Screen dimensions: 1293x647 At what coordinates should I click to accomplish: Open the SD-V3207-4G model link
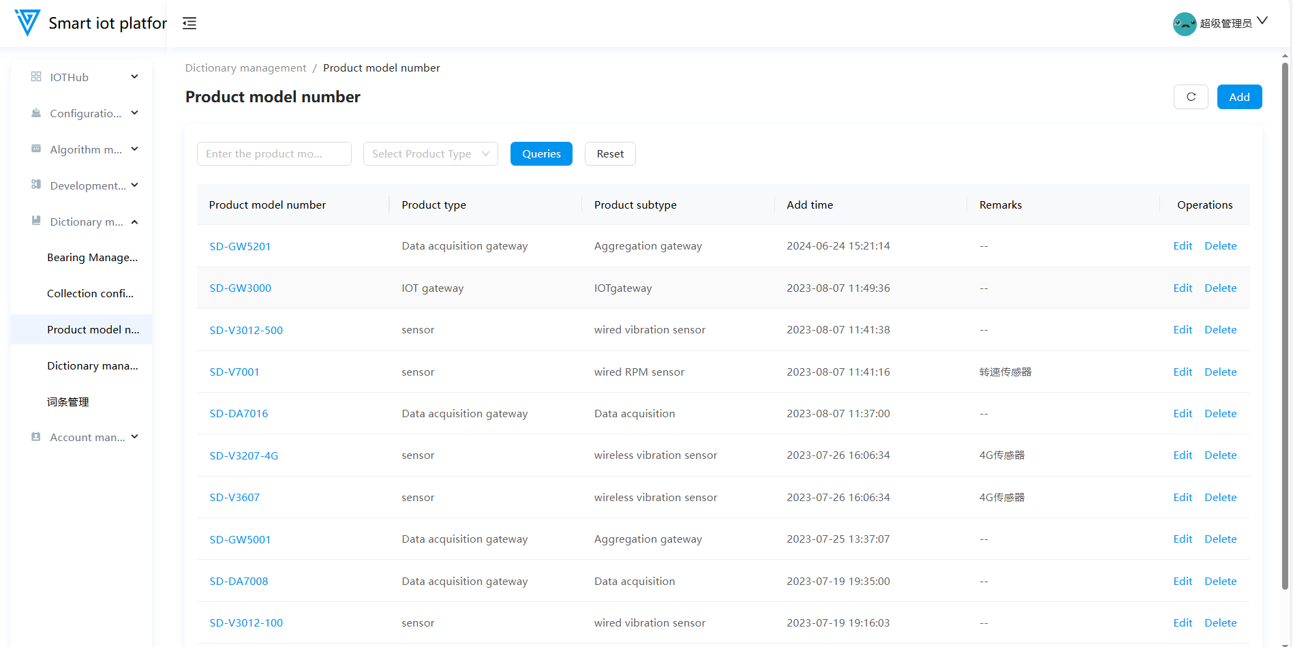click(244, 455)
